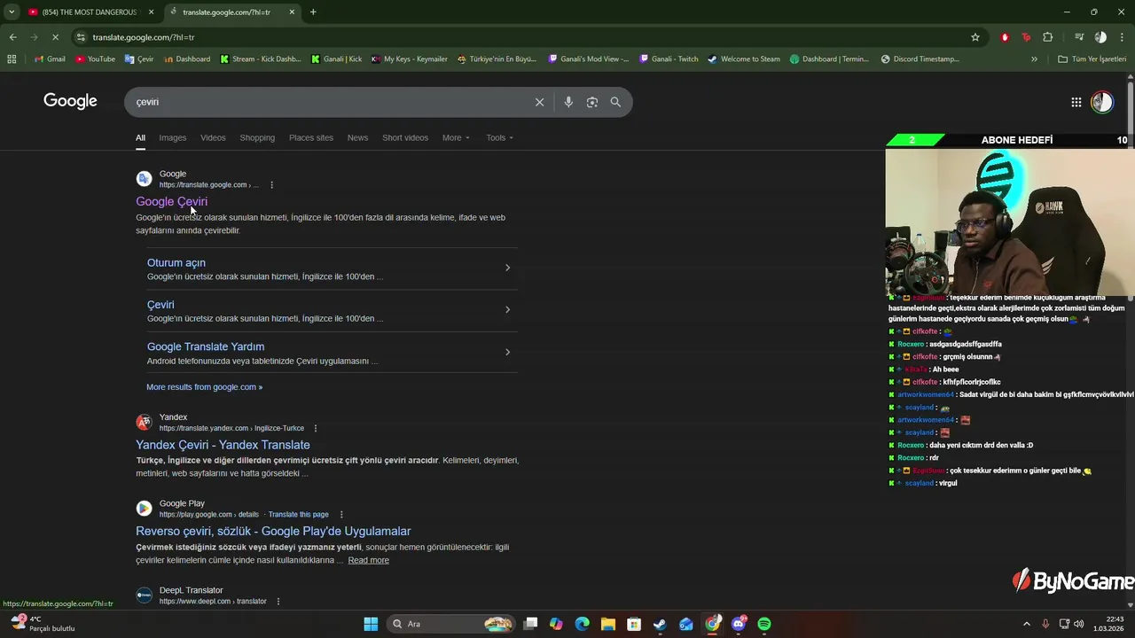
Task: Go to the Google logo homepage
Action: (70, 101)
